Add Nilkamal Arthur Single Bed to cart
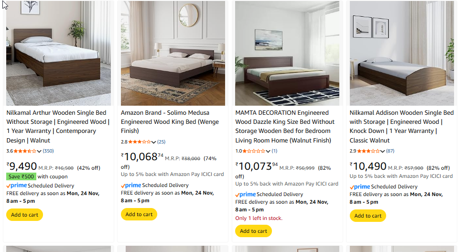The width and height of the screenshot is (465, 252). [24, 215]
